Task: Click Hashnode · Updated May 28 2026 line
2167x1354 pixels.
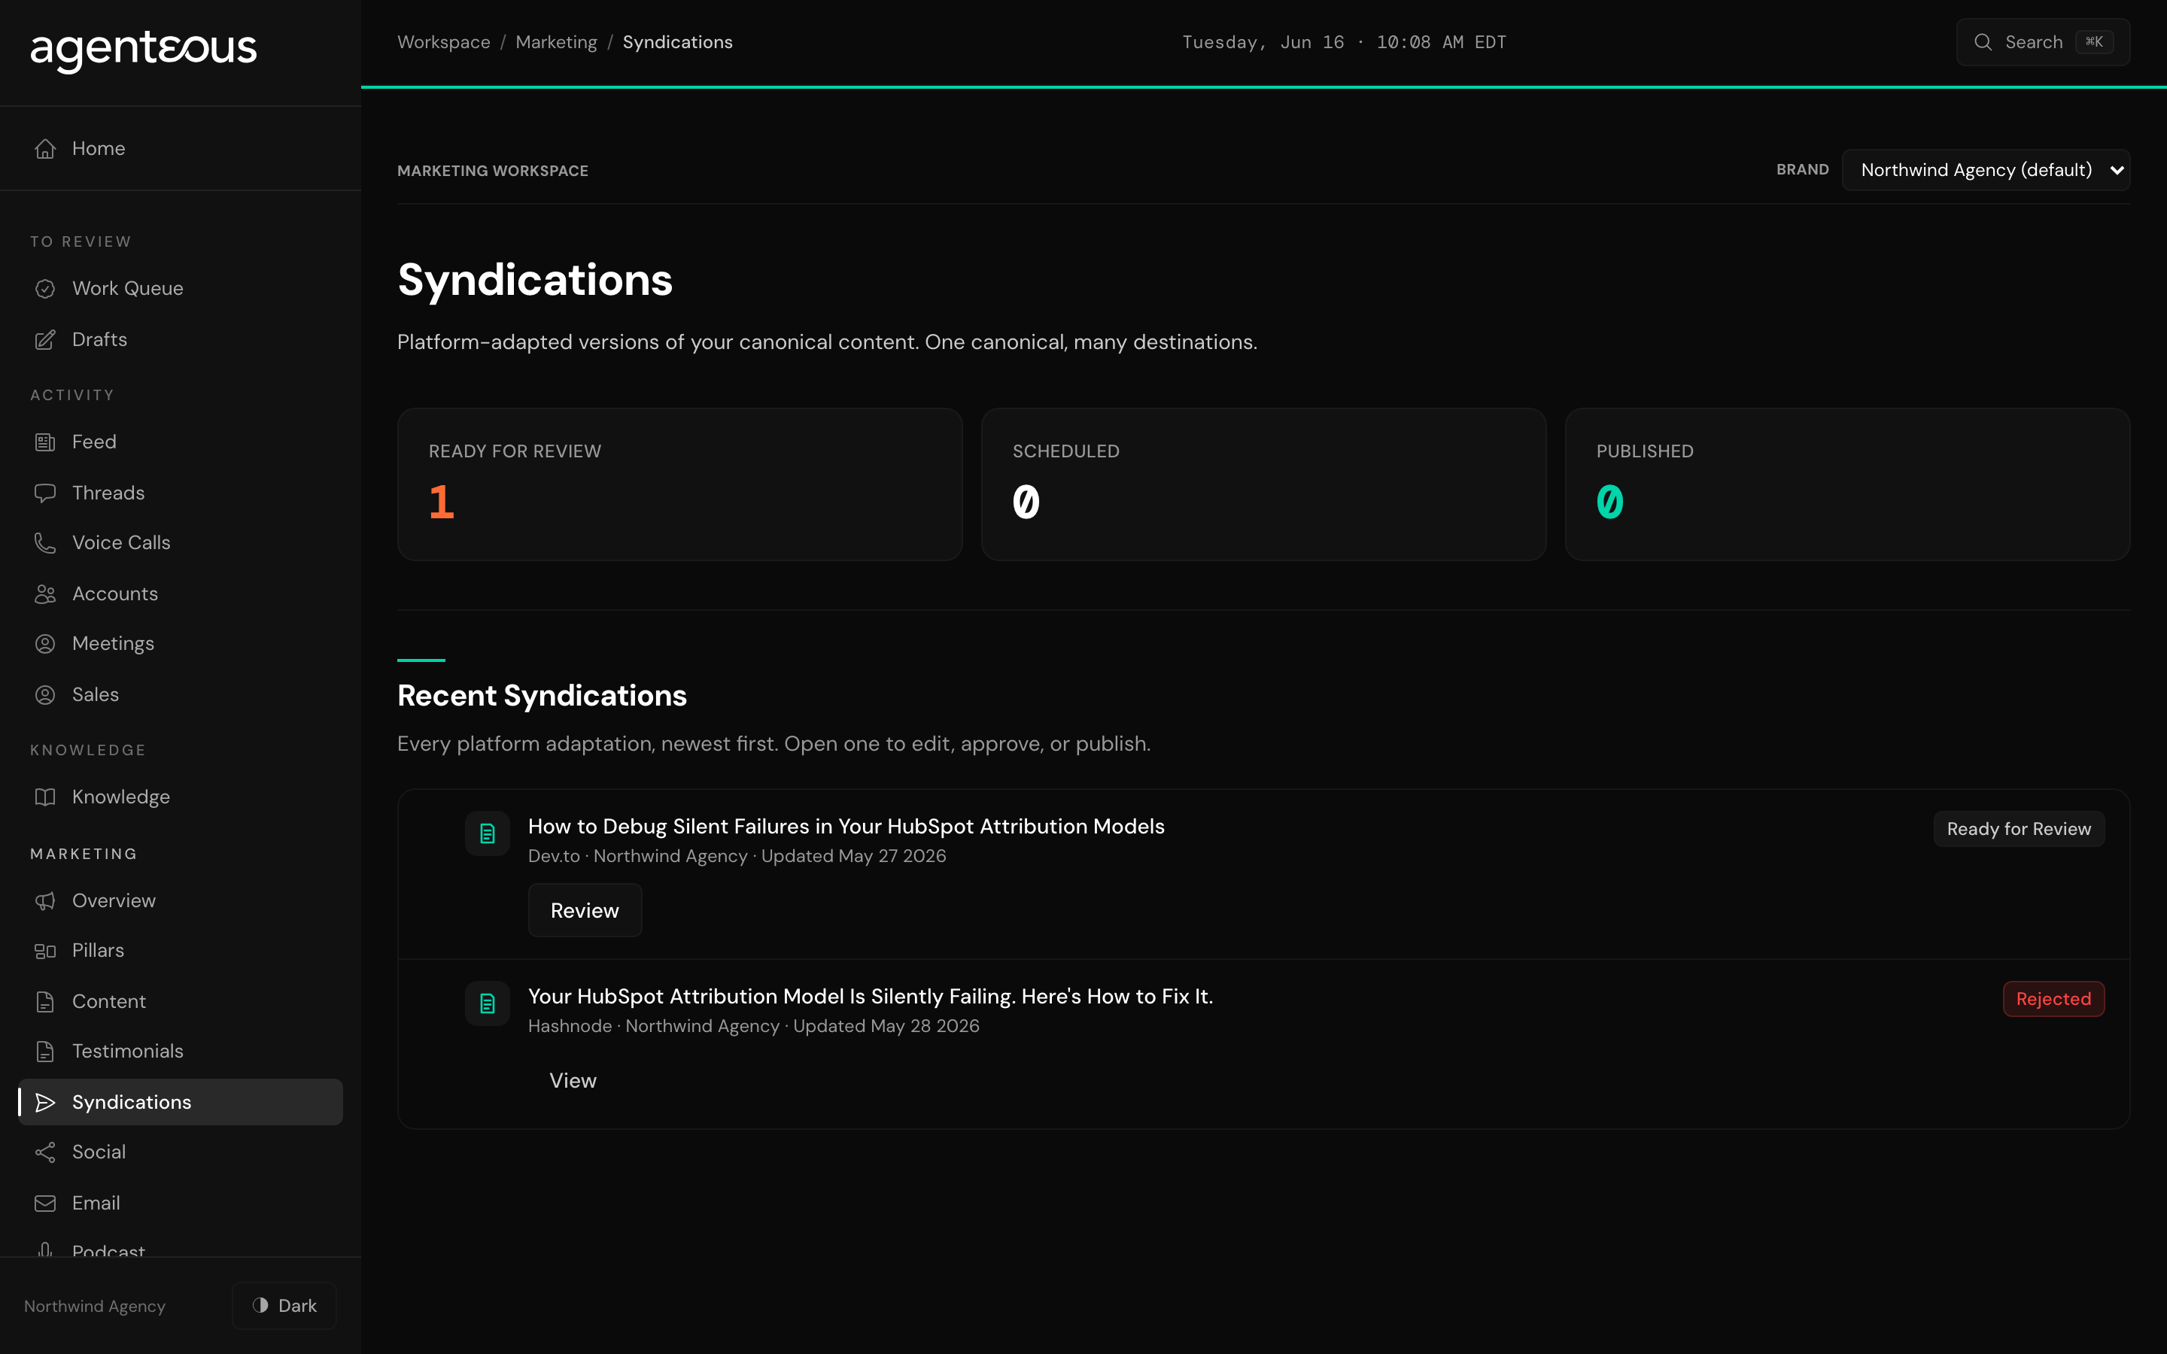Action: click(x=754, y=1026)
